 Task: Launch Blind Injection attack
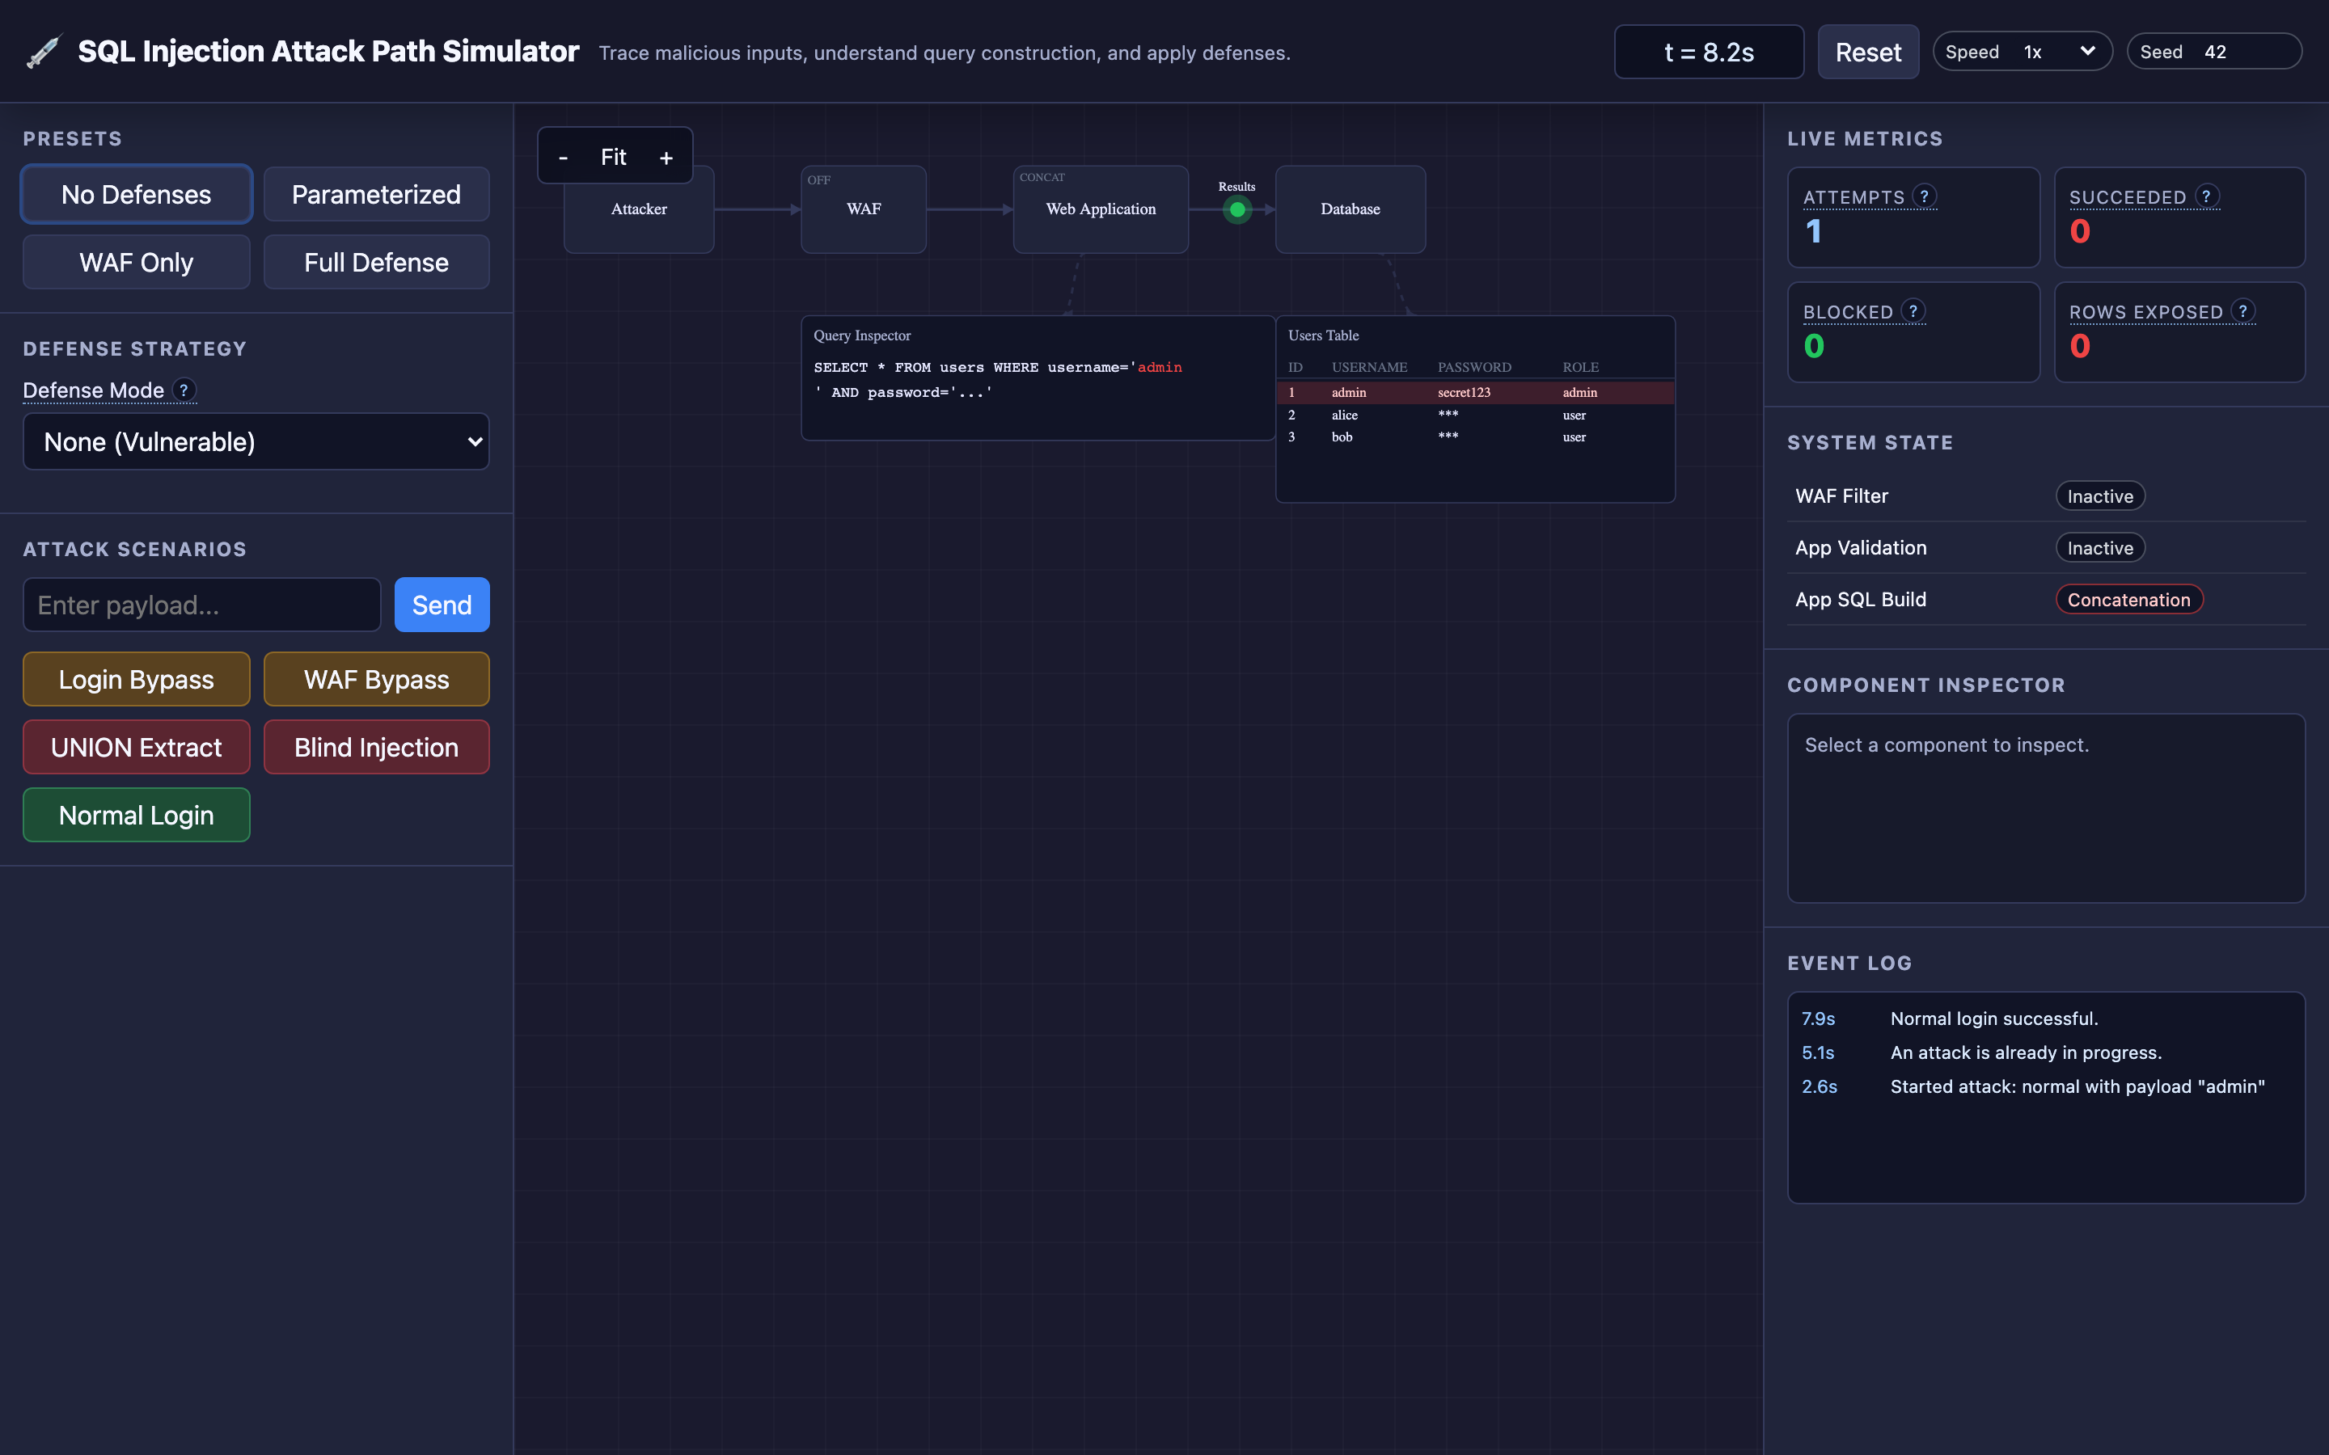pos(376,747)
